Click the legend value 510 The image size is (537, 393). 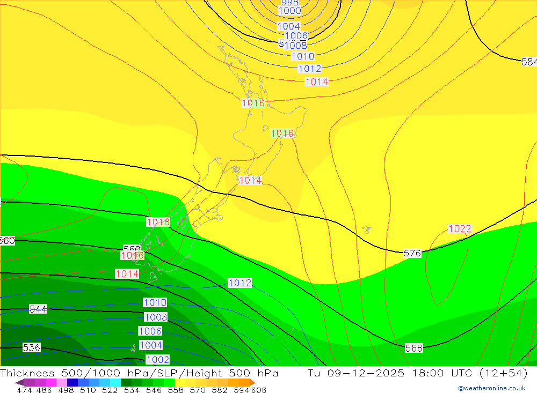coord(88,390)
